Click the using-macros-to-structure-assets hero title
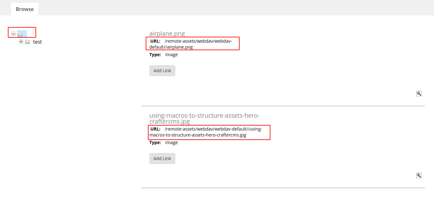The height and width of the screenshot is (215, 434). [204, 118]
